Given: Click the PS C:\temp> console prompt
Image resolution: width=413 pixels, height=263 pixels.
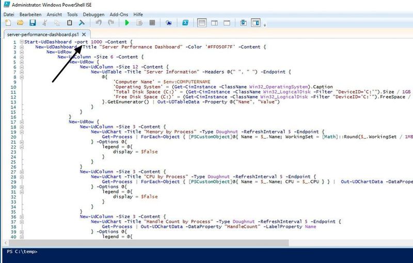Looking at the screenshot, I should 22,252.
